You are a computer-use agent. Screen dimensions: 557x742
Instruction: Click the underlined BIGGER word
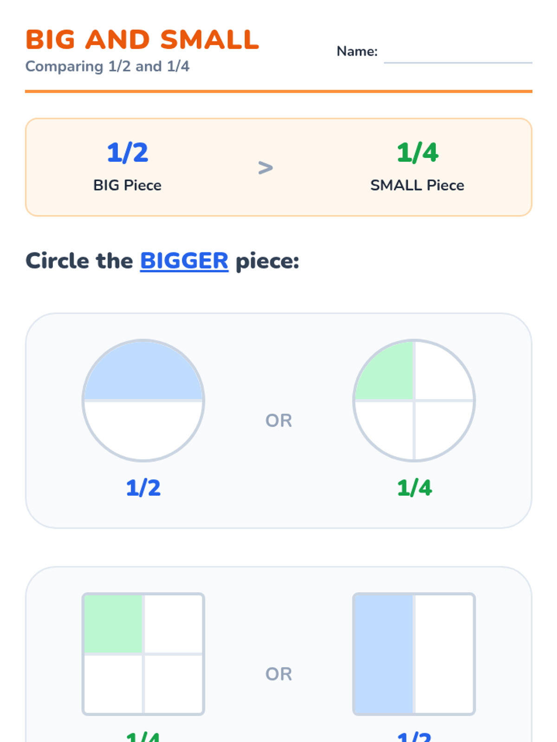tap(184, 261)
